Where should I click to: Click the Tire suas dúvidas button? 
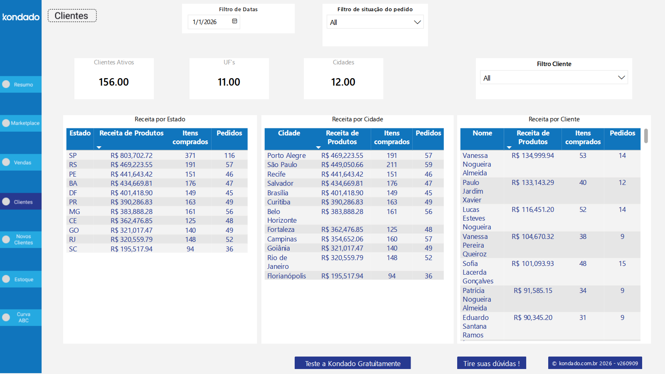[x=491, y=363]
